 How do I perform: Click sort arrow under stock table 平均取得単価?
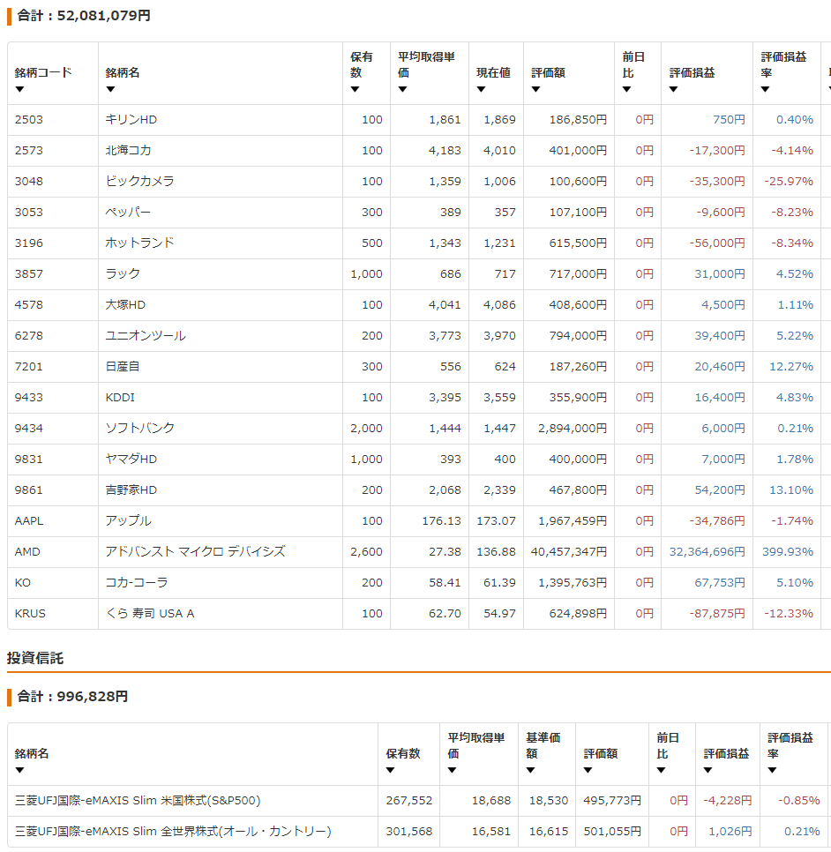point(402,89)
